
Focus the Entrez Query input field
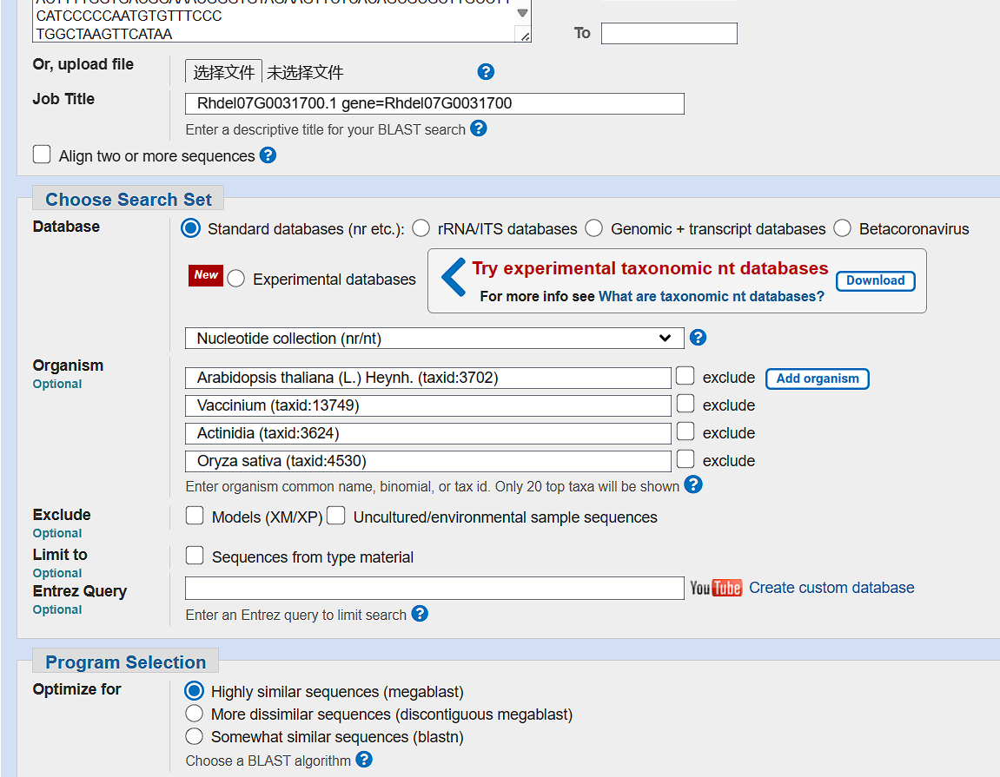click(x=434, y=589)
